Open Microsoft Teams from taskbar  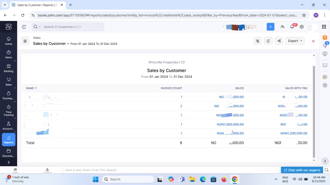(x=182, y=179)
